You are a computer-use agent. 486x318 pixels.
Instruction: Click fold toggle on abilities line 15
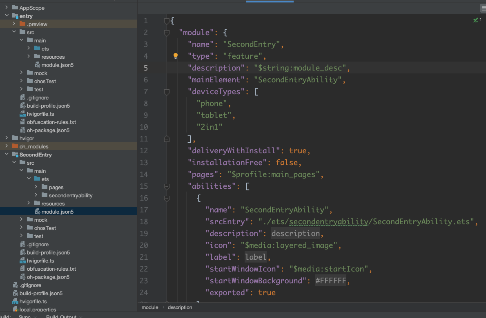tap(167, 186)
